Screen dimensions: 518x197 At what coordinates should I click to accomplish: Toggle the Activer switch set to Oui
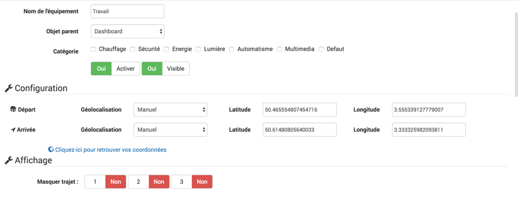(115, 69)
